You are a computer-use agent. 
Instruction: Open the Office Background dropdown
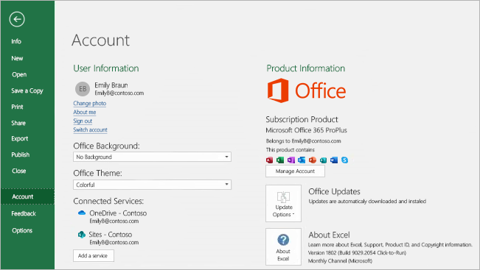(x=152, y=157)
